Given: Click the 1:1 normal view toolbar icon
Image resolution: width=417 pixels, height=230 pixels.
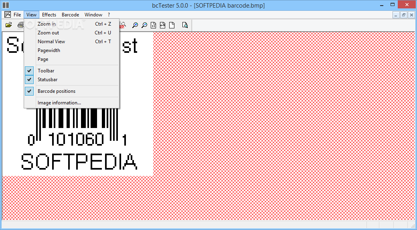Looking at the screenshot, I should pyautogui.click(x=154, y=25).
